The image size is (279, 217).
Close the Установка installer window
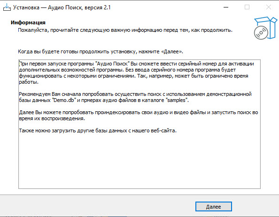(x=269, y=7)
